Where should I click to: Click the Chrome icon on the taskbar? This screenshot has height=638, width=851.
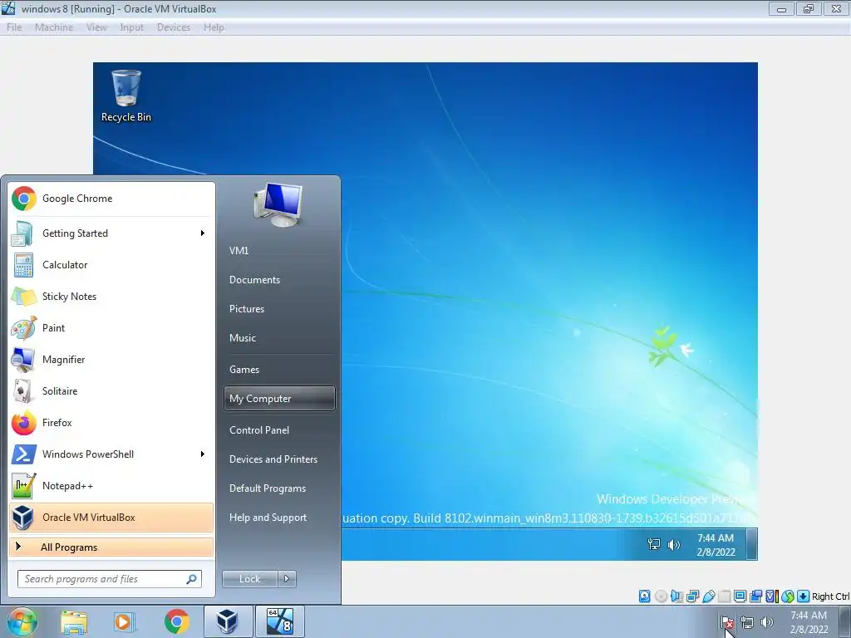(176, 621)
